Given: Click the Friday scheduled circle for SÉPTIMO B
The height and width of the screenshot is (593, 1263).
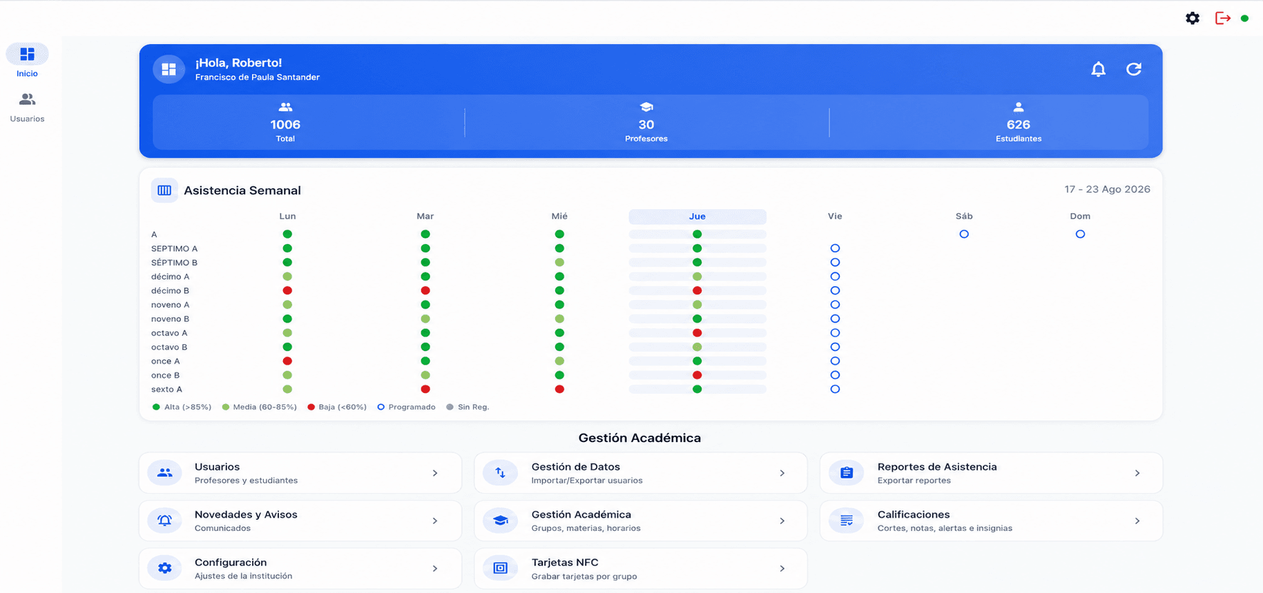Looking at the screenshot, I should (x=835, y=263).
